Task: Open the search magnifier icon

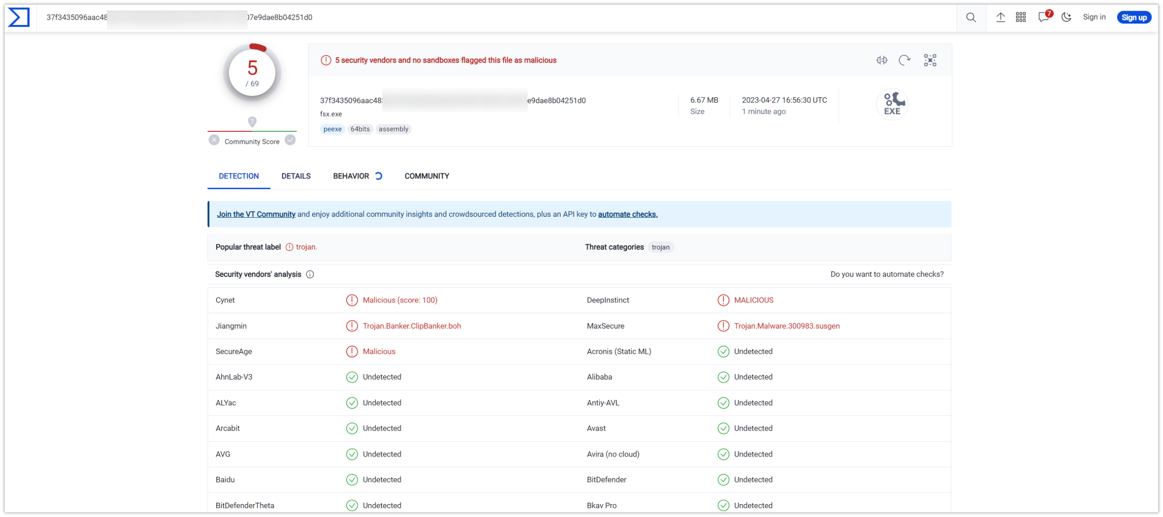Action: click(971, 18)
